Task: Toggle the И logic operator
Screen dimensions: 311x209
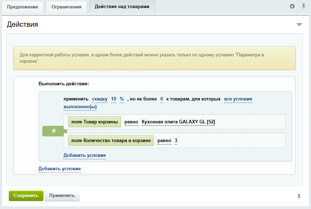Action: click(x=54, y=131)
